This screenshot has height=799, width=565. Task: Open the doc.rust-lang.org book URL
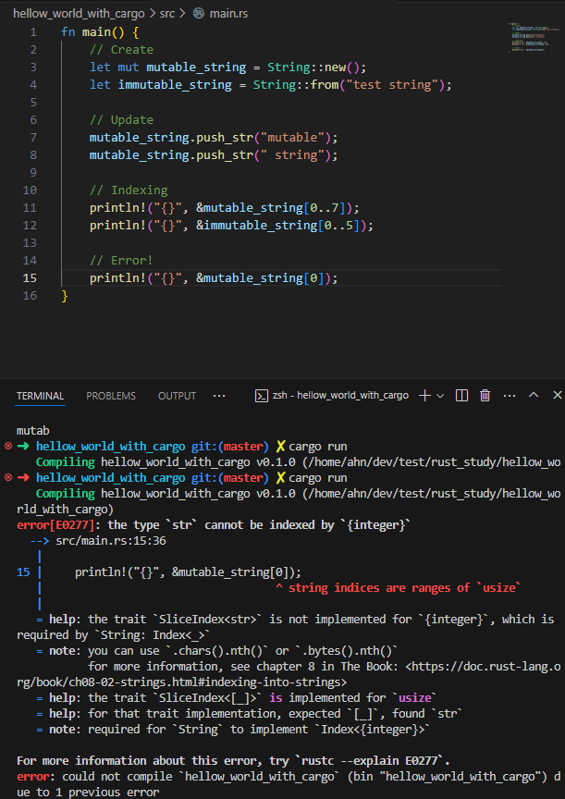click(x=289, y=674)
